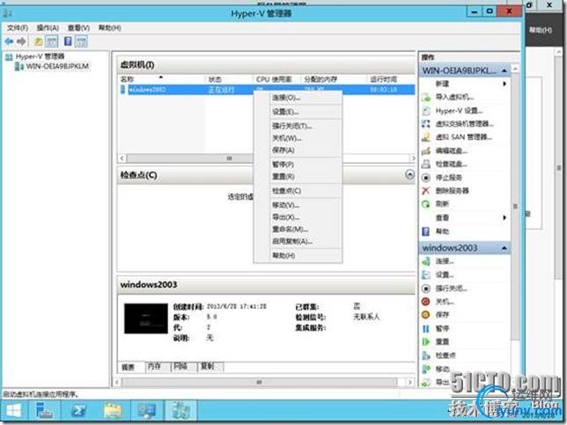Choose 移动(V)... in the context menu
The height and width of the screenshot is (425, 567).
click(298, 205)
